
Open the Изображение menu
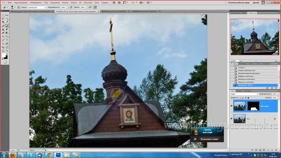click(x=36, y=3)
